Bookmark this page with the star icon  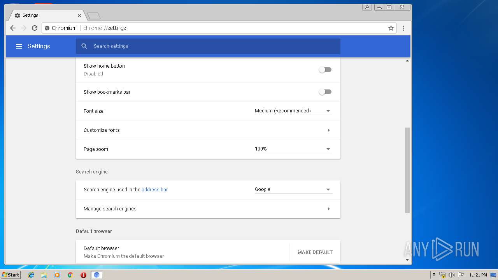[391, 28]
